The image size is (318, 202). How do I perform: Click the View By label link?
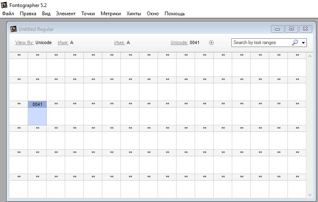24,42
